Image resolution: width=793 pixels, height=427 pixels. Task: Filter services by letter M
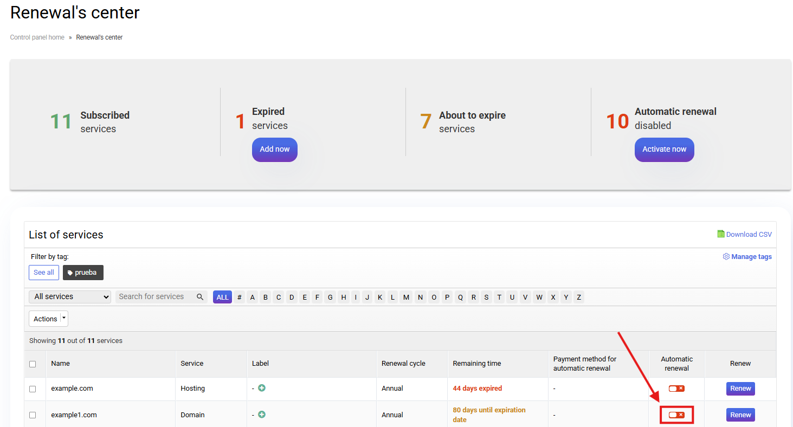coord(406,297)
